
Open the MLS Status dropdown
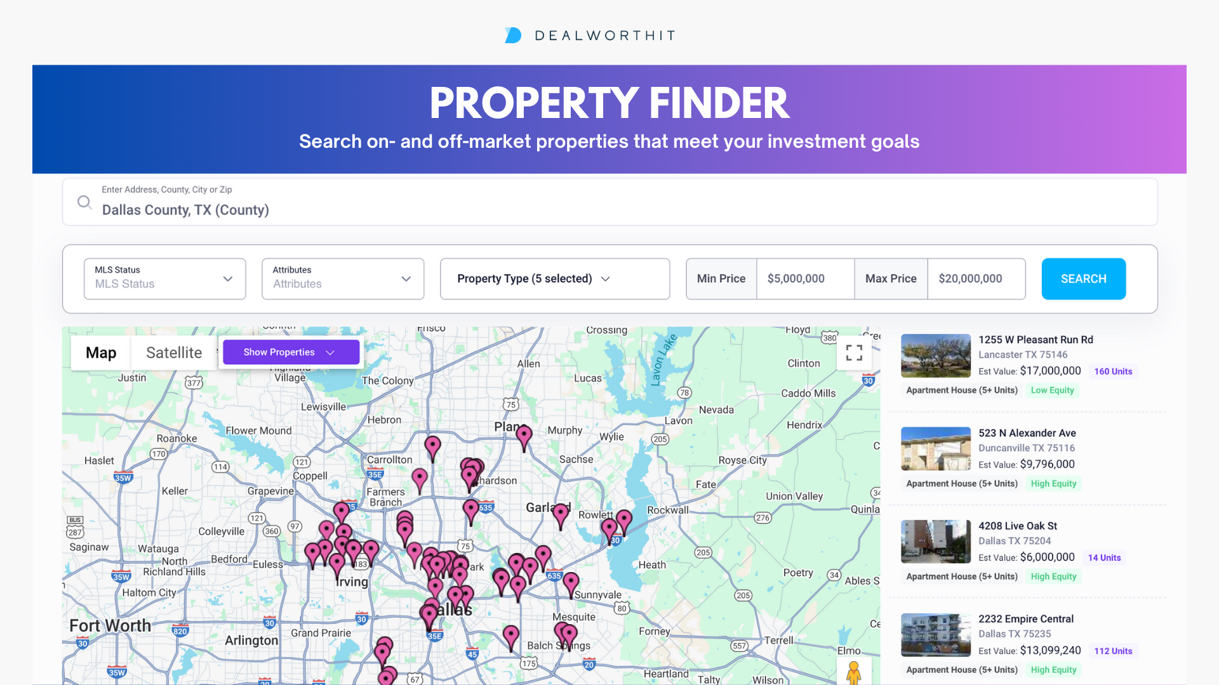[164, 278]
